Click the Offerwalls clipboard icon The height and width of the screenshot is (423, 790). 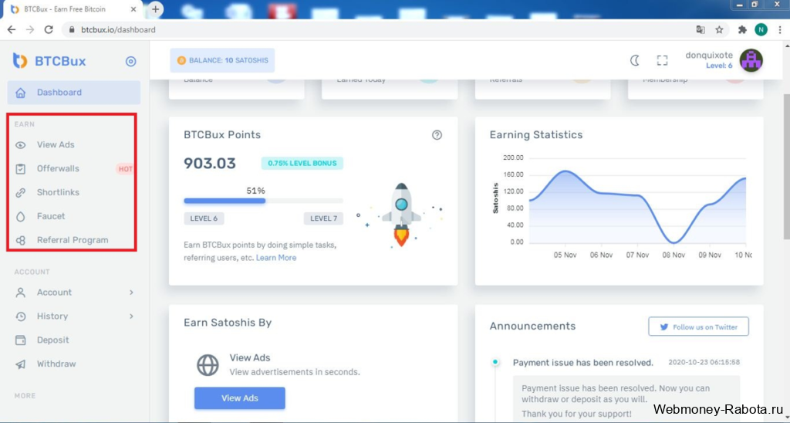coord(20,169)
